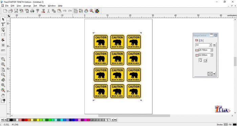The height and width of the screenshot is (126, 237).
Task: Click the Print icon in the toolbar
Action: coord(32,11)
